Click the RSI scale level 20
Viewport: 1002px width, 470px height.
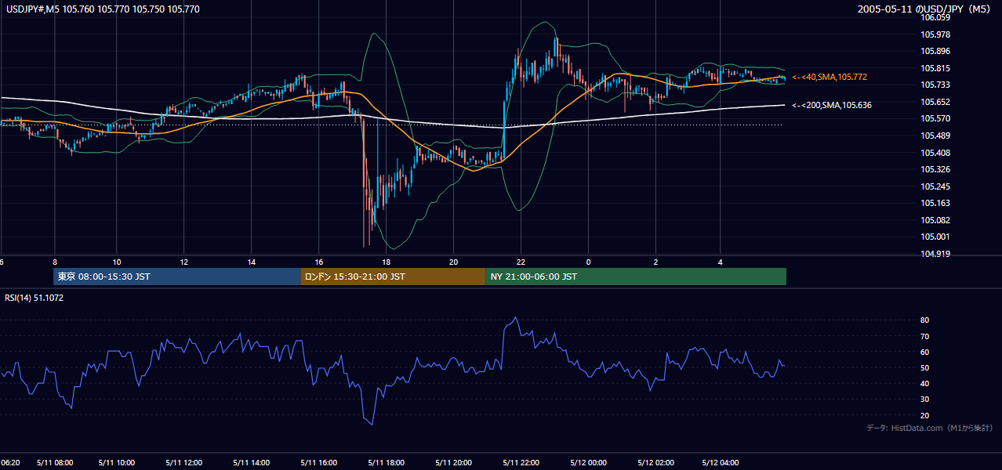pyautogui.click(x=925, y=415)
